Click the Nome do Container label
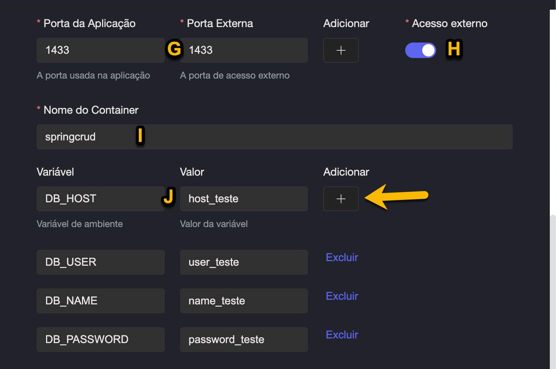 pyautogui.click(x=91, y=110)
